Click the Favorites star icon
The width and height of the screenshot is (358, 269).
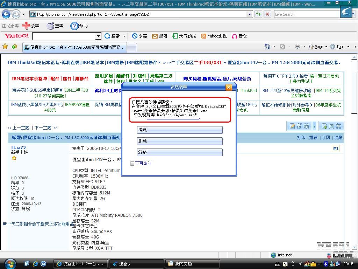(x=5, y=47)
